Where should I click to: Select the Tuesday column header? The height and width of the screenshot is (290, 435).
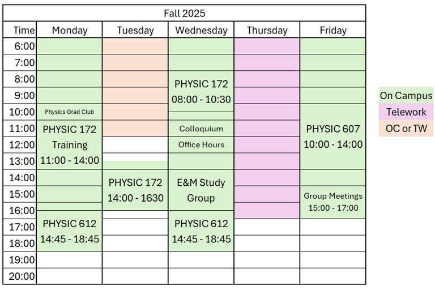point(135,30)
